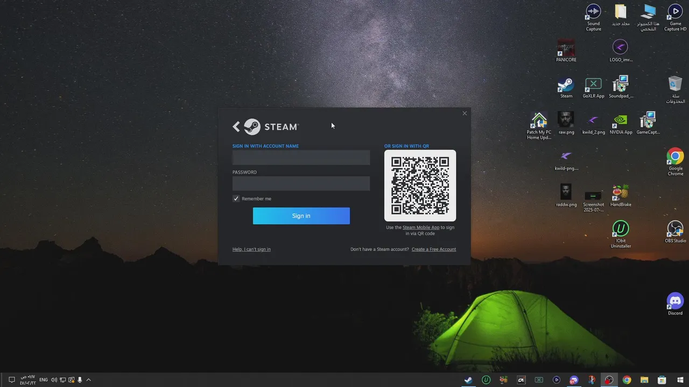Click the password input field
689x387 pixels.
point(301,184)
